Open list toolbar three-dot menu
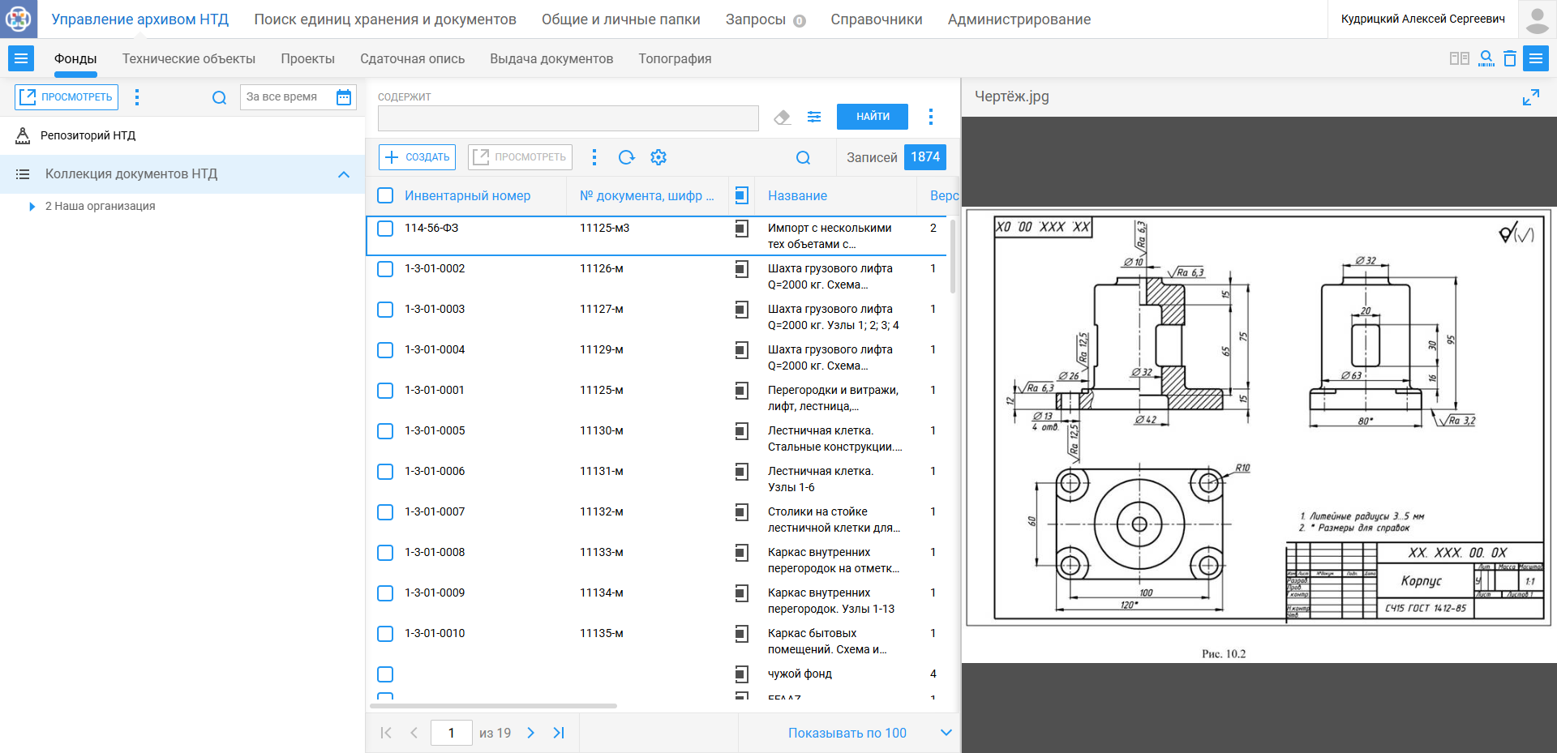This screenshot has width=1557, height=753. pyautogui.click(x=594, y=157)
